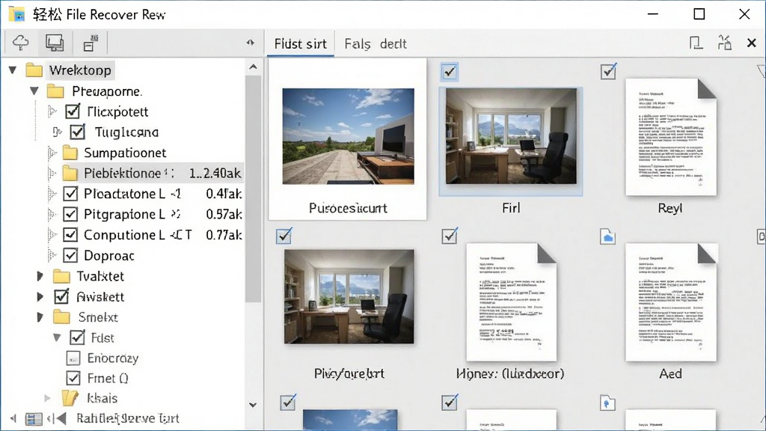Click the Smelxt folder icon
The width and height of the screenshot is (766, 431).
click(61, 317)
